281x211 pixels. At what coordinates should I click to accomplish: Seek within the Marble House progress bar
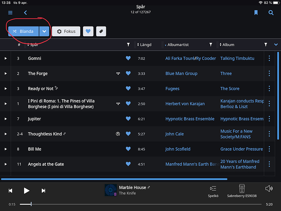pos(140,204)
